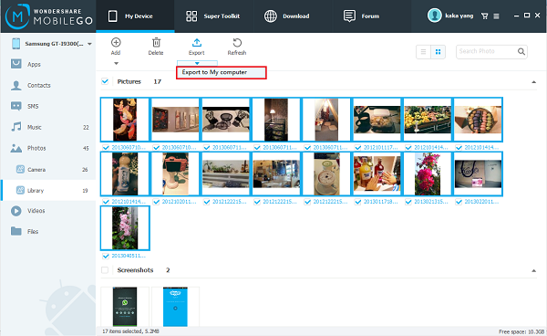Viewport: 547px width, 336px height.
Task: Select the pink flowers thumbnail
Action: point(125,228)
